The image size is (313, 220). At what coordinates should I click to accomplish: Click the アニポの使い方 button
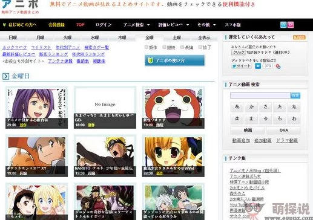[x=175, y=60]
